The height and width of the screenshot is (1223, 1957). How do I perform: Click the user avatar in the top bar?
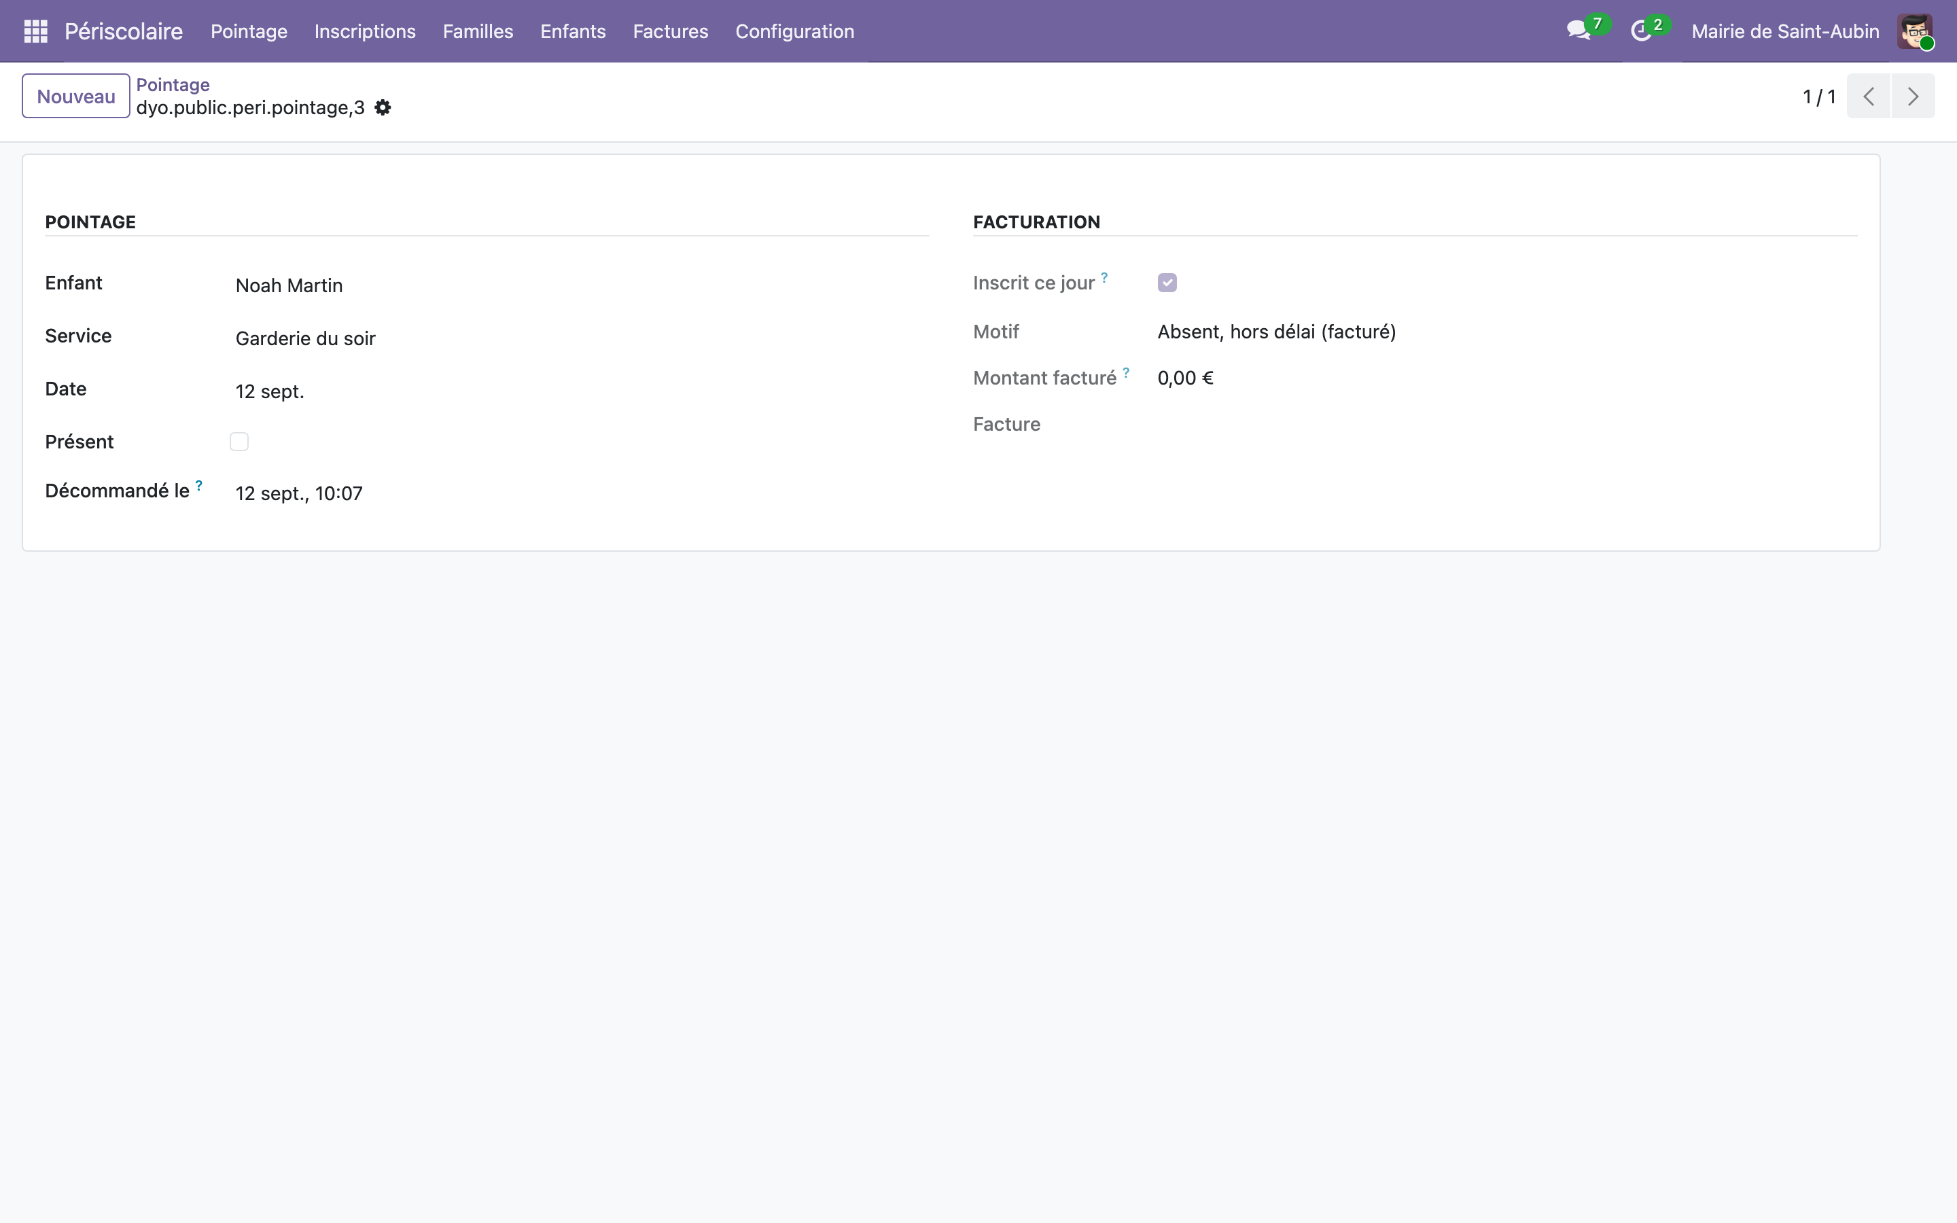(1915, 31)
